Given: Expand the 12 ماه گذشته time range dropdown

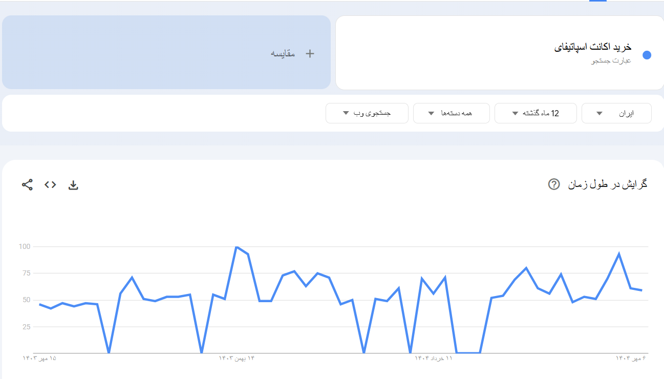Looking at the screenshot, I should (535, 113).
